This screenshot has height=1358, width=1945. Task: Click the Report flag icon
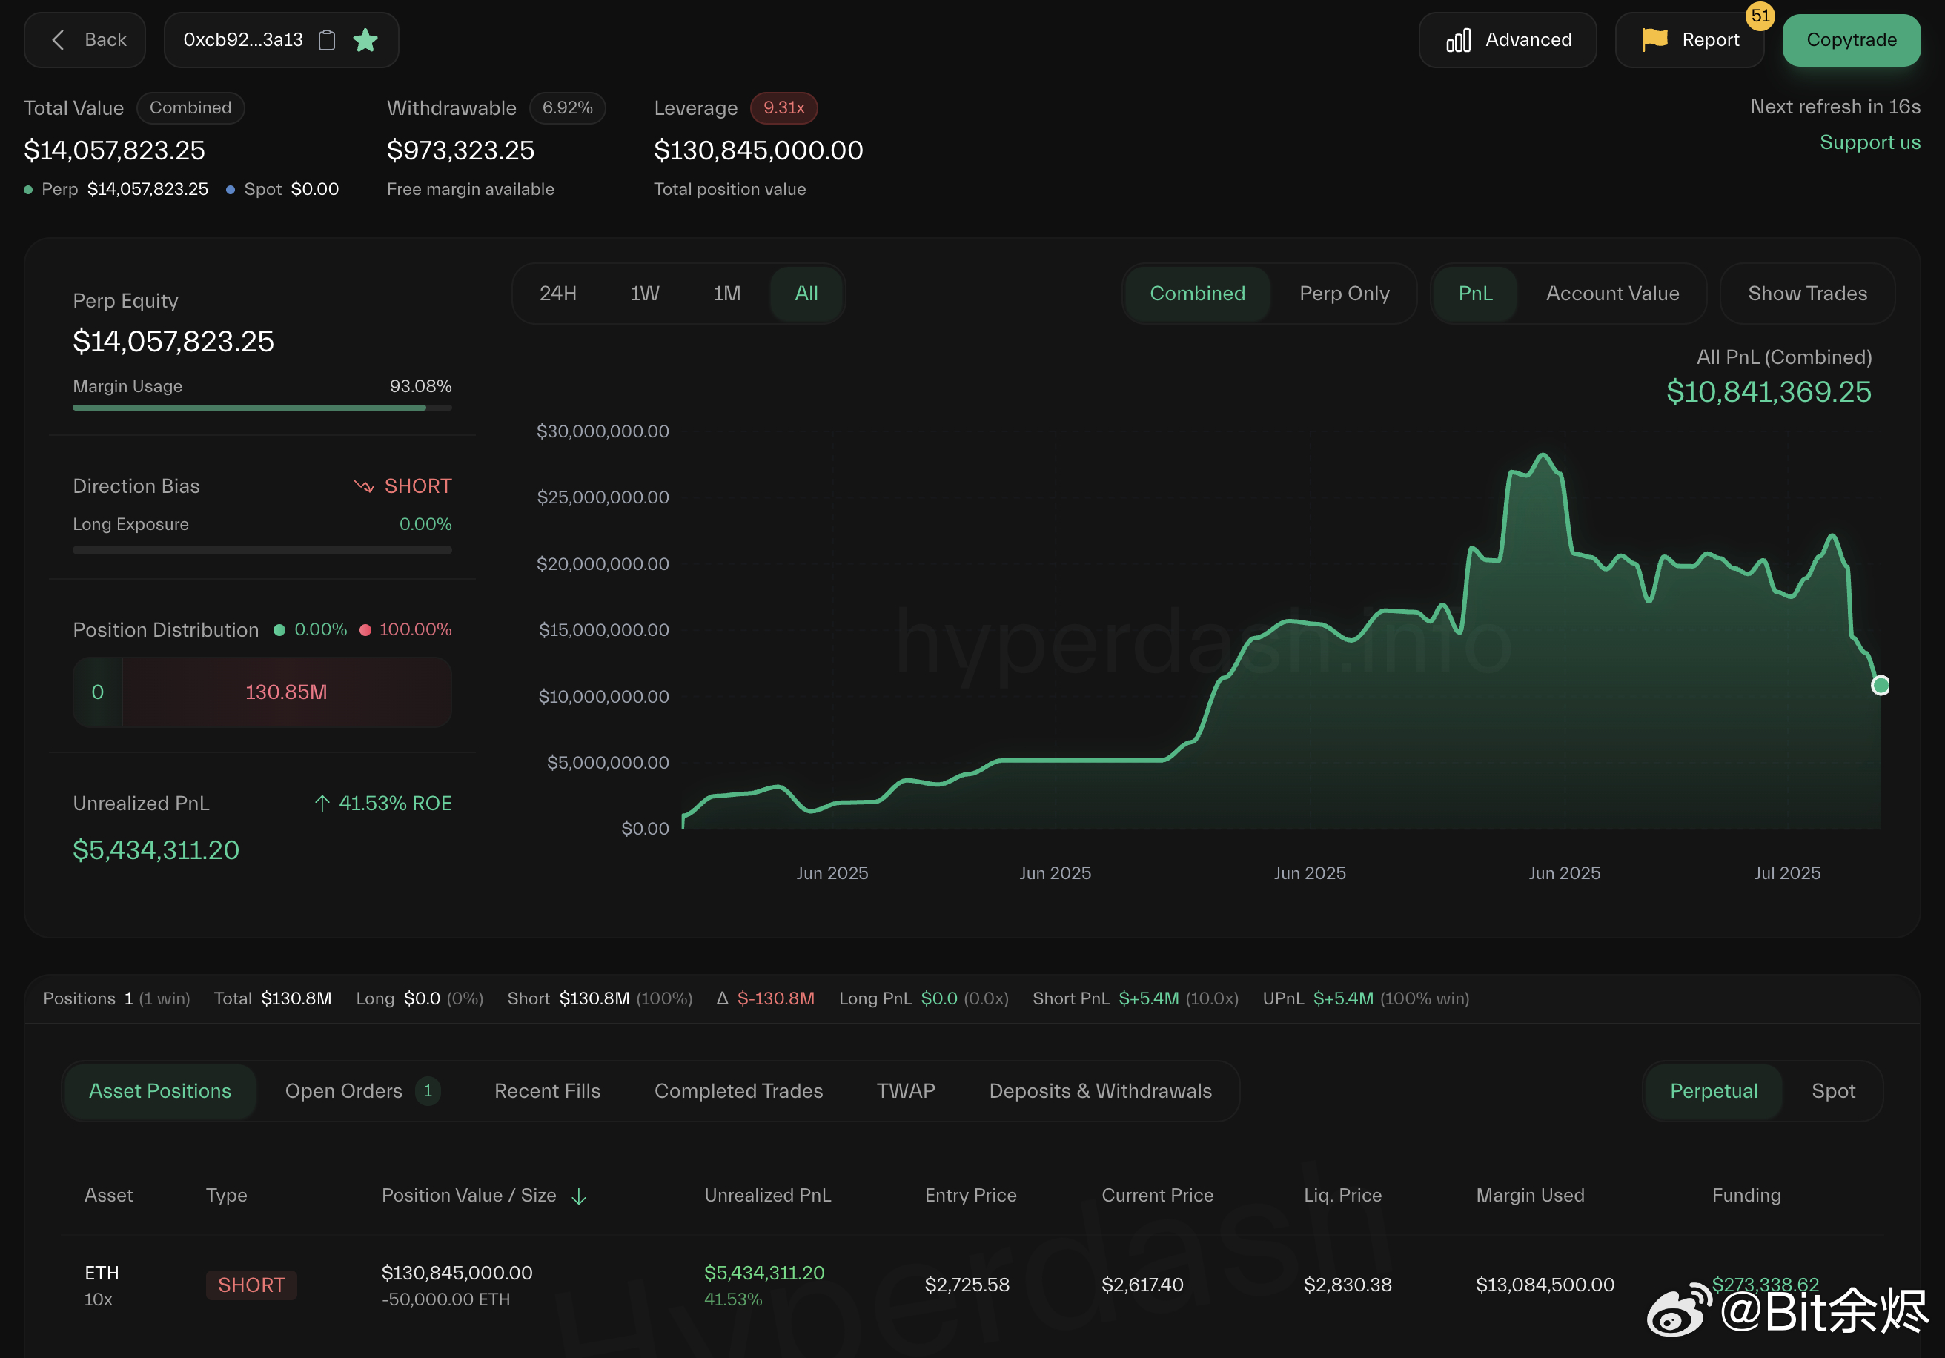pyautogui.click(x=1654, y=40)
